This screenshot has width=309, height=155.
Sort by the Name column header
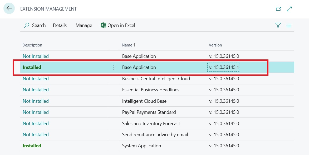(127, 45)
